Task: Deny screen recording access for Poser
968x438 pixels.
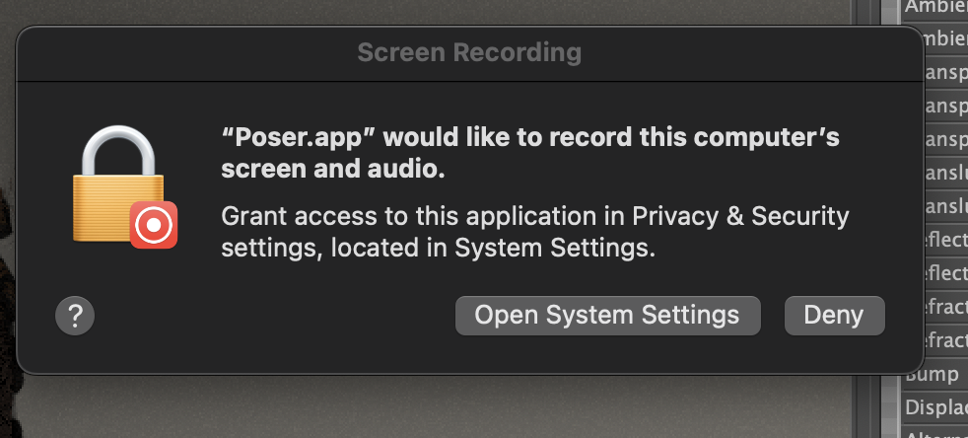Action: point(834,316)
